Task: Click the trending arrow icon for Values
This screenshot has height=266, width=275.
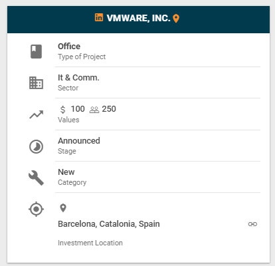Action: [37, 114]
